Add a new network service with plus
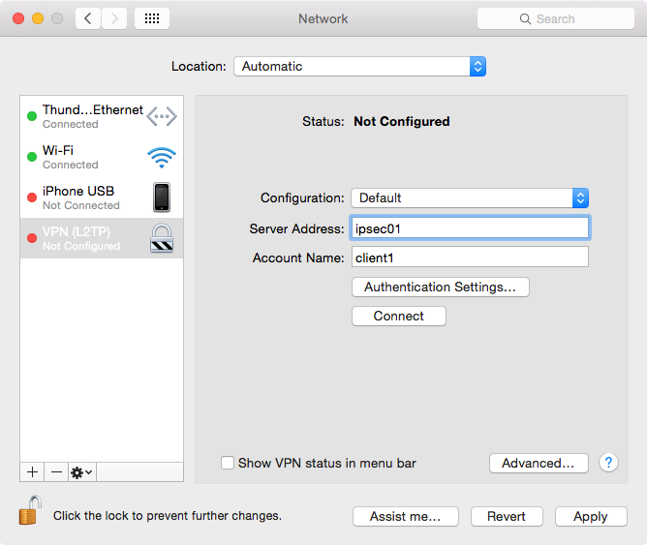 point(32,471)
